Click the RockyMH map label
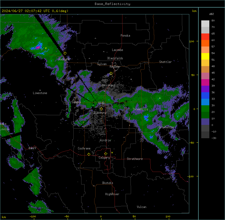Screen dimensions: 225x220 pos(64,59)
